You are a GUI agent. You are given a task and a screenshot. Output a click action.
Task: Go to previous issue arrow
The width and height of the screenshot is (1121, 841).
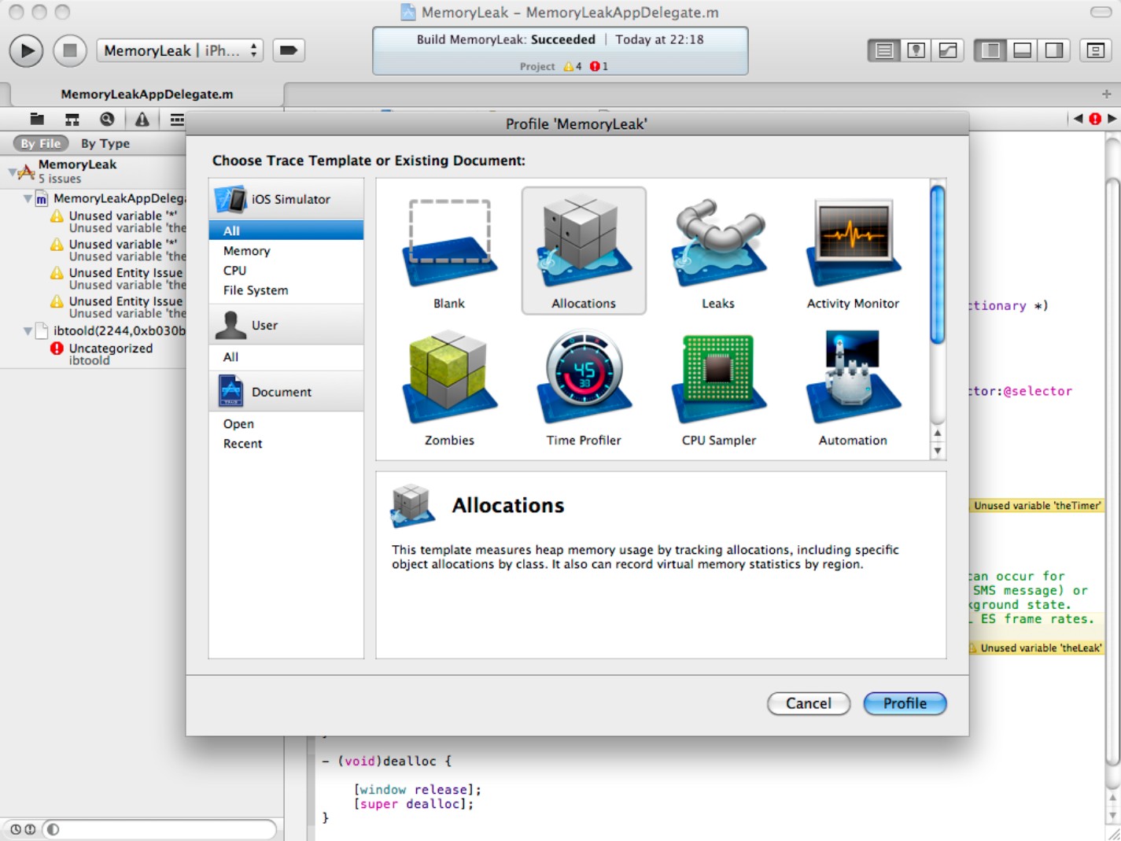1078,118
